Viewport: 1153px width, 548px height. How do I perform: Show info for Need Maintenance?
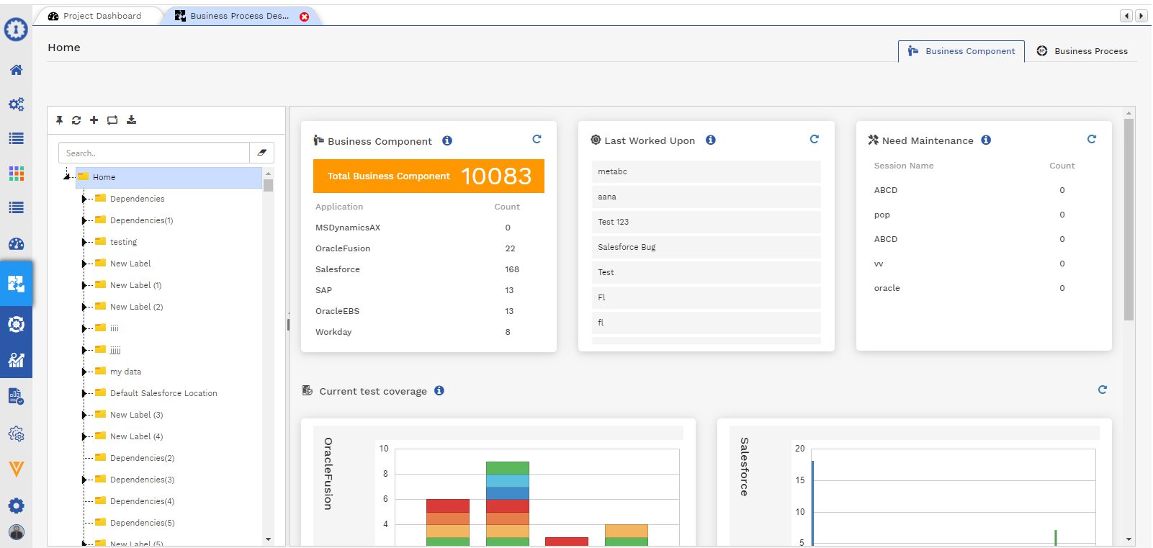coord(986,140)
